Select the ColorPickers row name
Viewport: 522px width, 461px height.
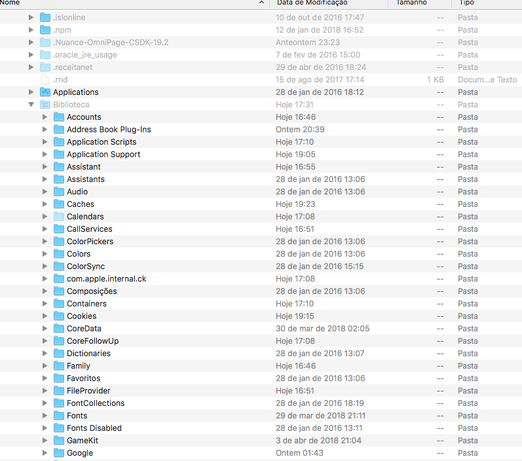coord(90,242)
